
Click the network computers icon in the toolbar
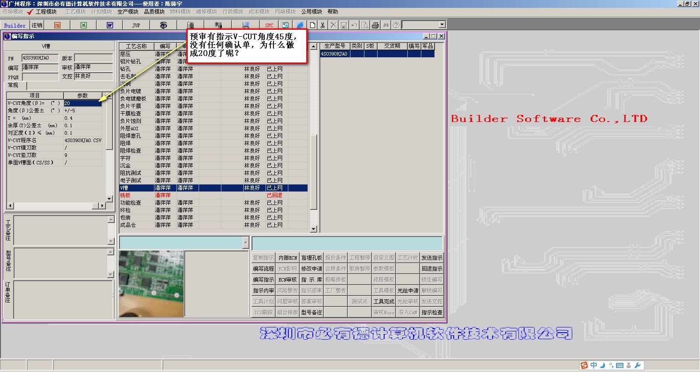pos(218,25)
